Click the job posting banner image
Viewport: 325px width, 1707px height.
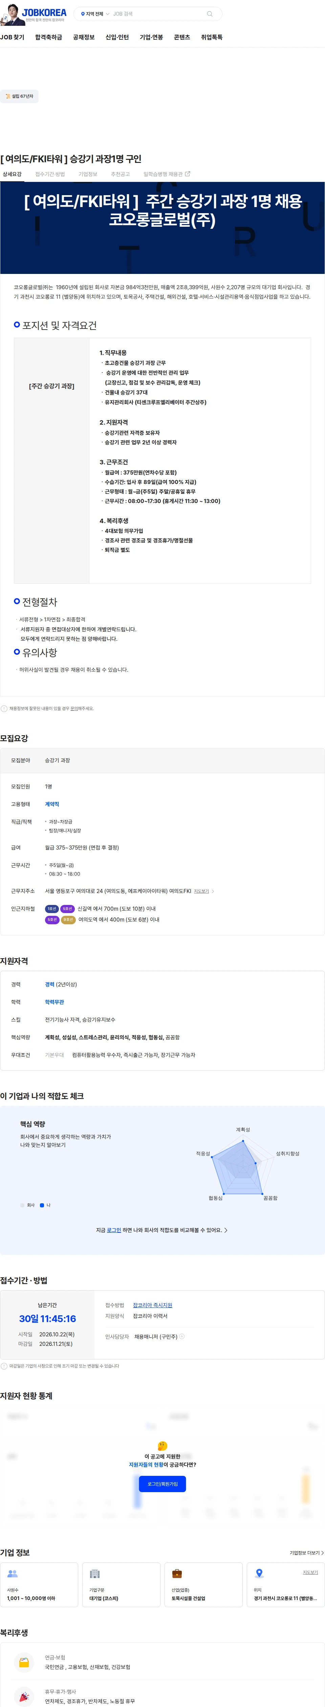pos(162,228)
